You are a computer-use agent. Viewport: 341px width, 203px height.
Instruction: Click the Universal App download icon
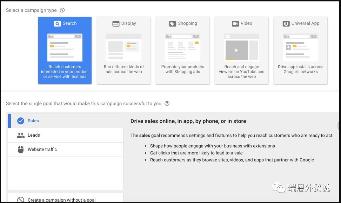(x=286, y=24)
